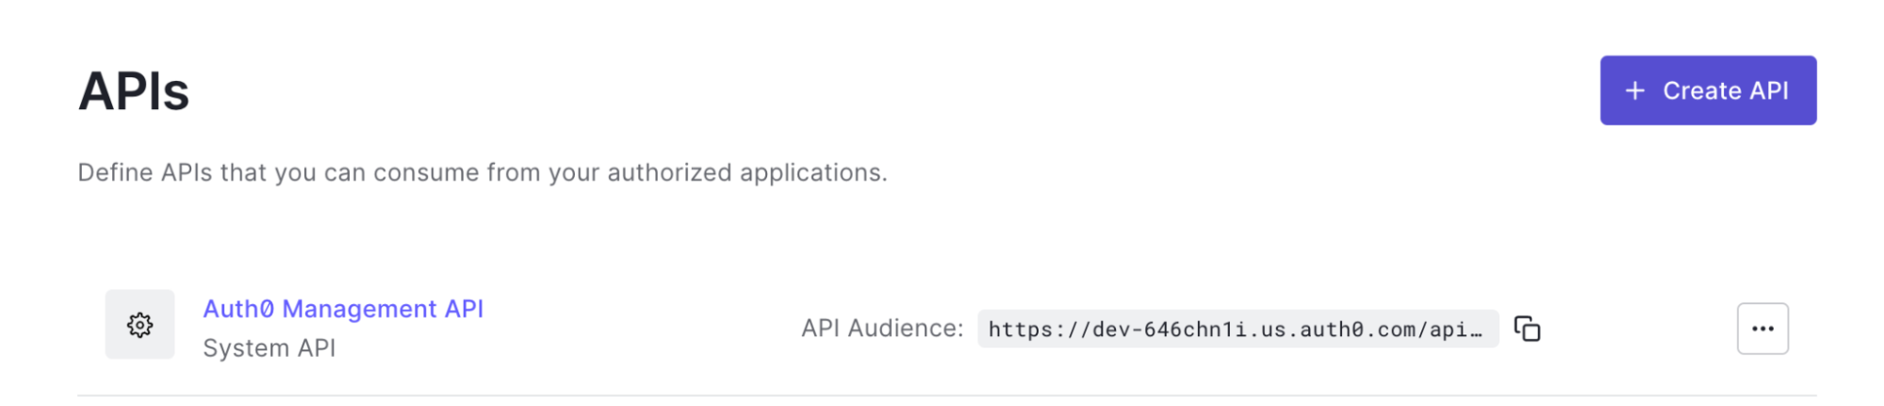The height and width of the screenshot is (406, 1884).
Task: Click the plus icon in Create API button
Action: (x=1635, y=90)
